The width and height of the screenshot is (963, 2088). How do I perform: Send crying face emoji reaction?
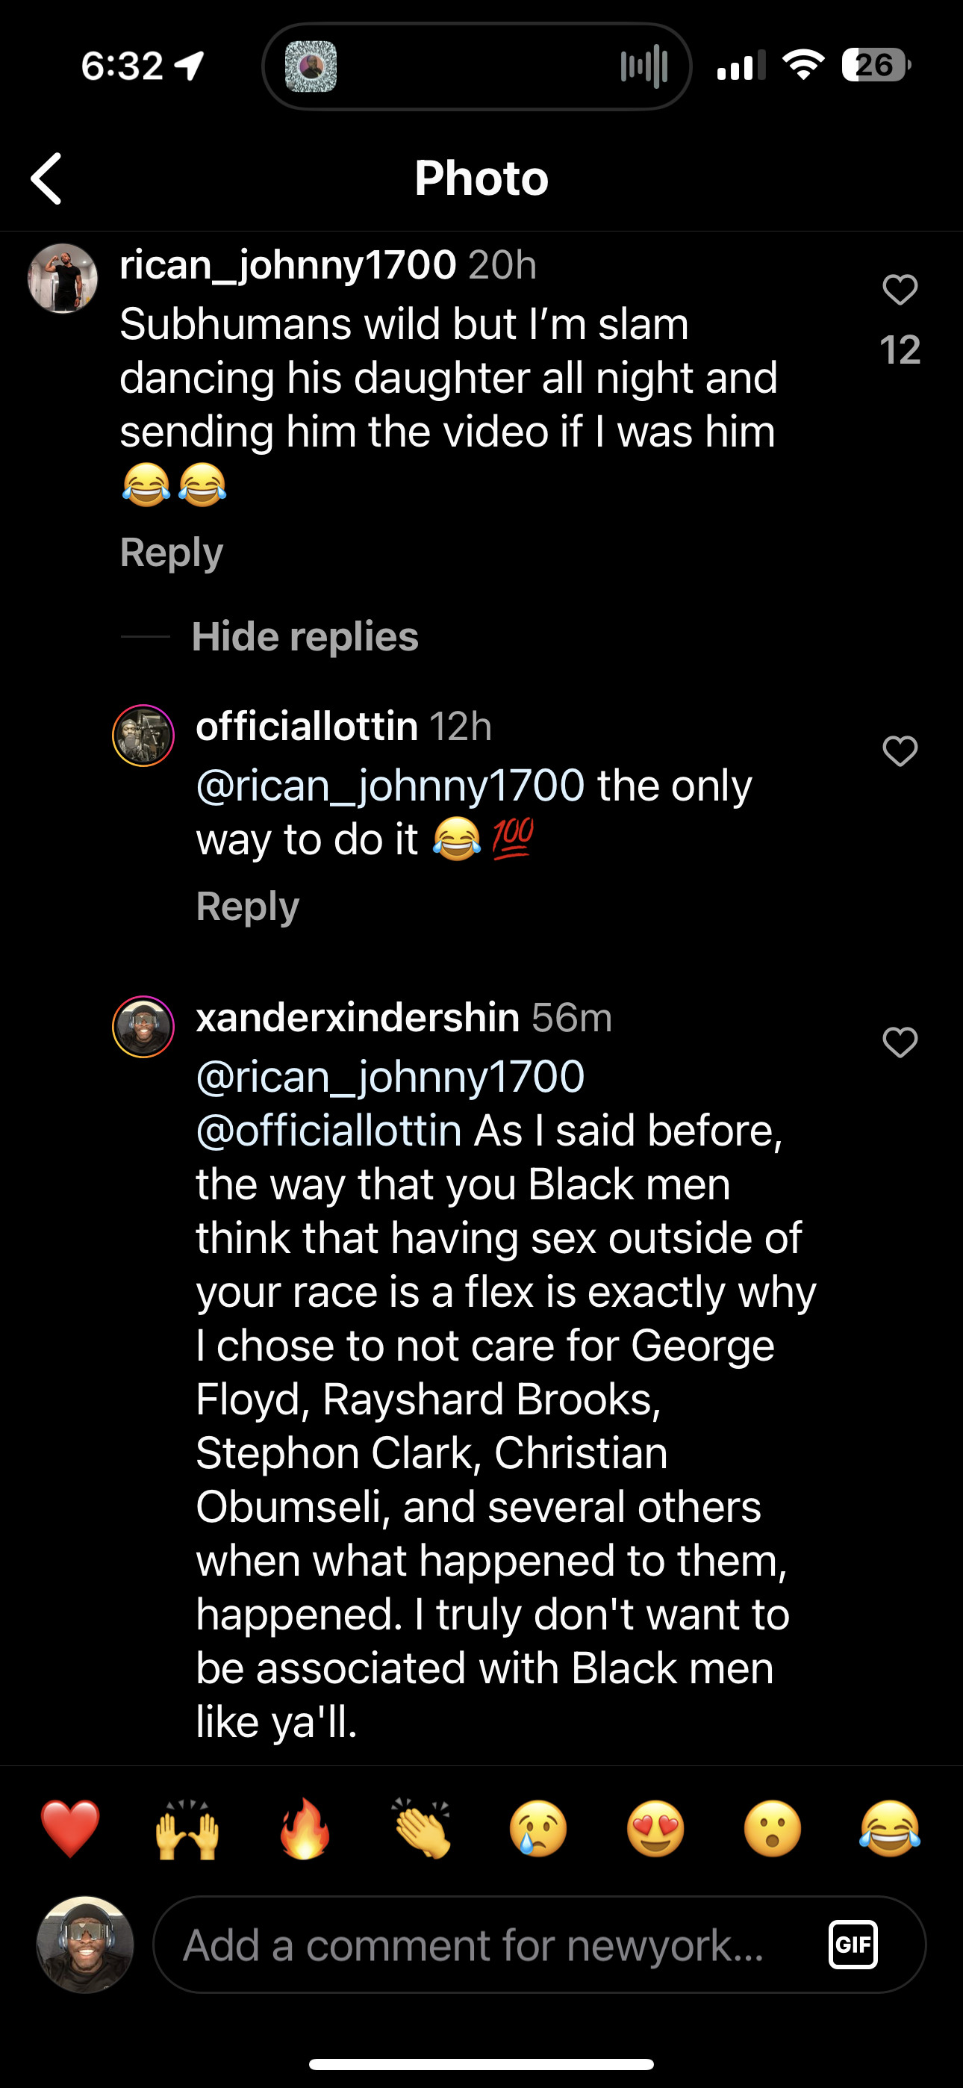point(538,1829)
